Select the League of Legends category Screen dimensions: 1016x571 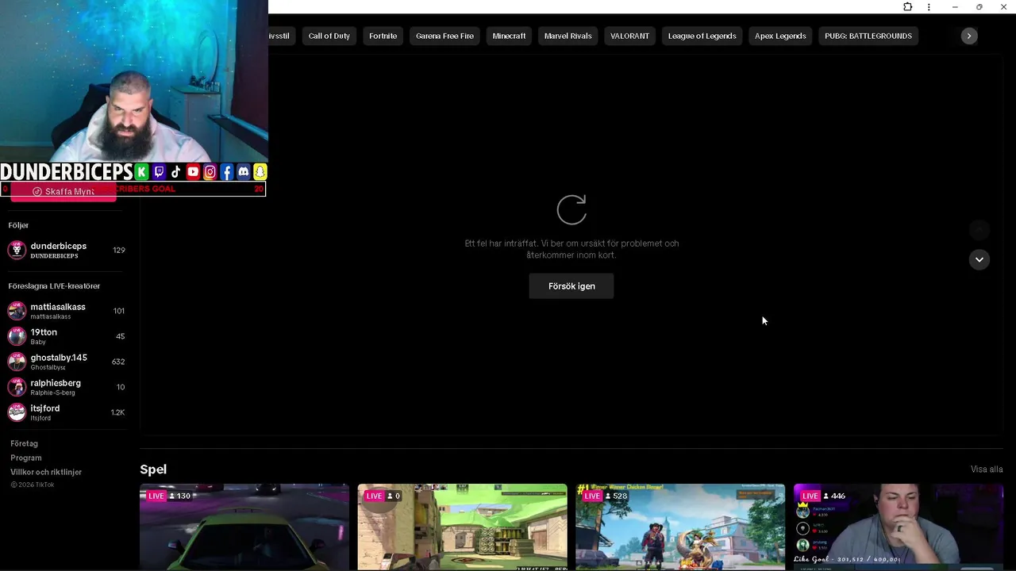702,36
